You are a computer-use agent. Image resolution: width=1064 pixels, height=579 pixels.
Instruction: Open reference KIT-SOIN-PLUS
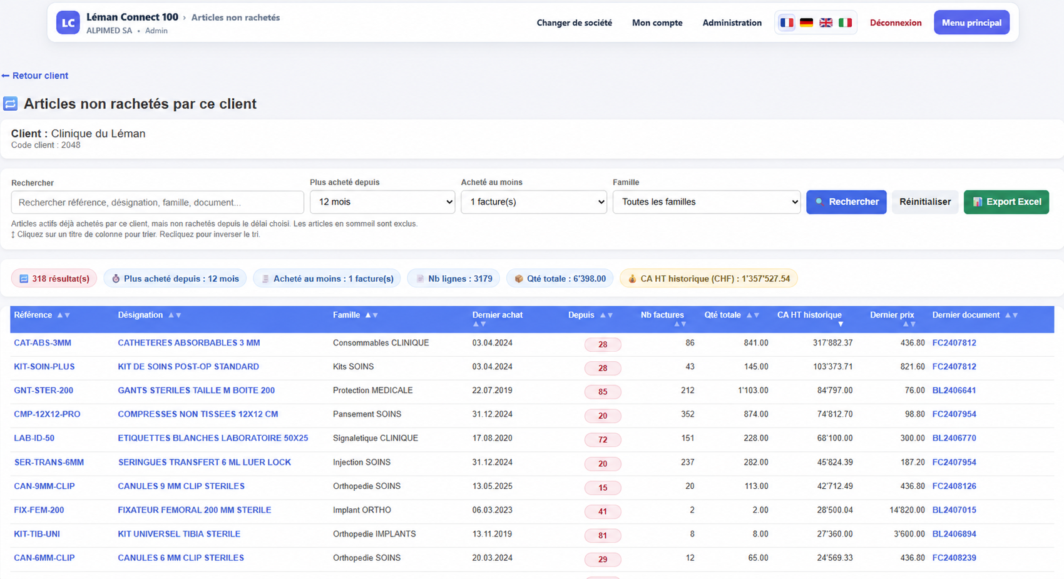click(44, 367)
